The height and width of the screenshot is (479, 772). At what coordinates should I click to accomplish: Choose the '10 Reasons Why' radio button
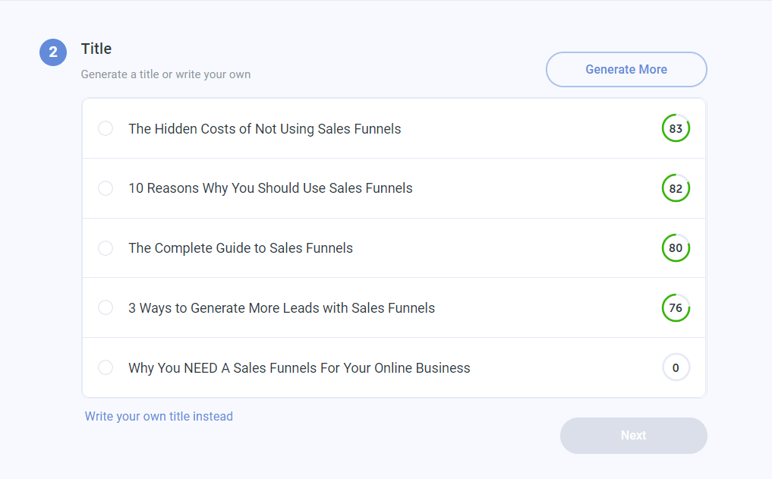[x=106, y=188]
